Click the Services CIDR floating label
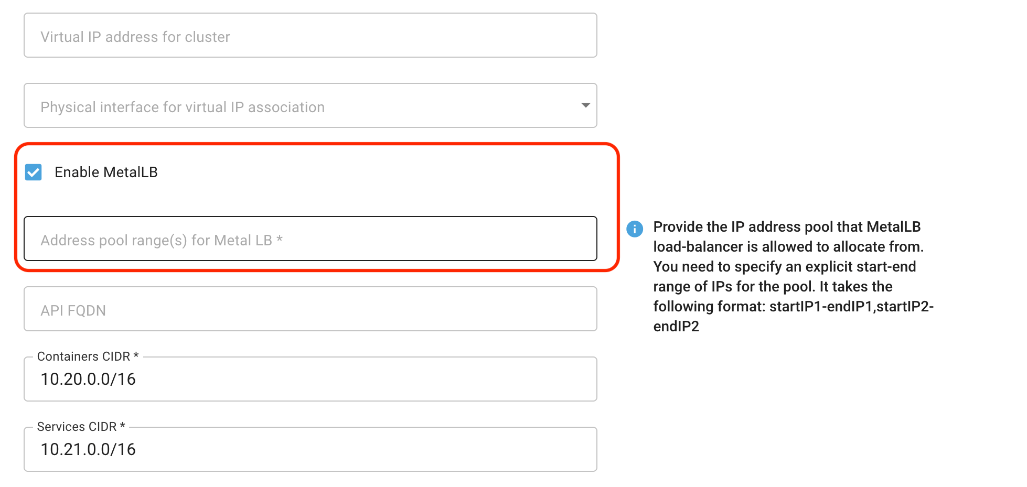This screenshot has height=487, width=1027. (81, 427)
